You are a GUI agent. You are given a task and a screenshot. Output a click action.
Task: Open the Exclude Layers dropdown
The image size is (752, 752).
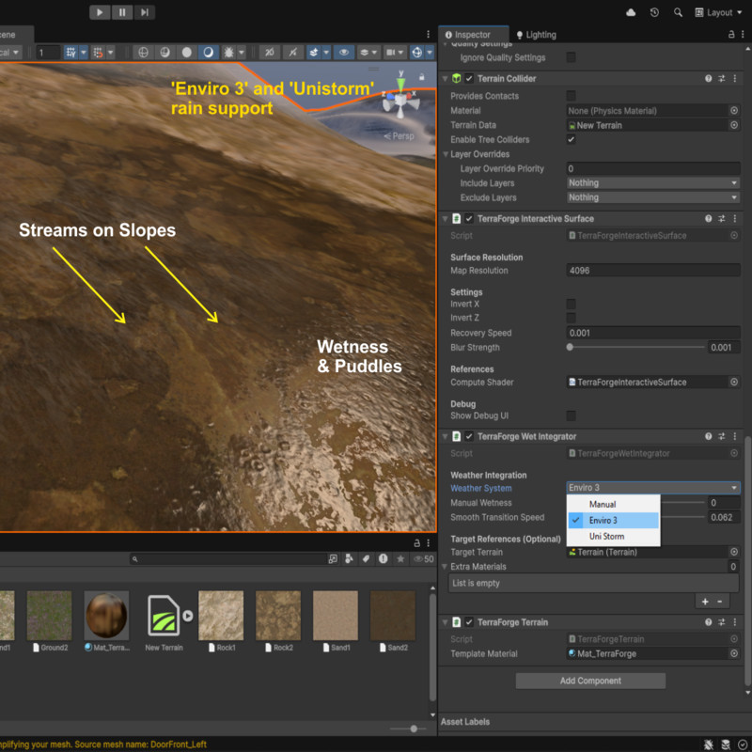[x=653, y=197]
